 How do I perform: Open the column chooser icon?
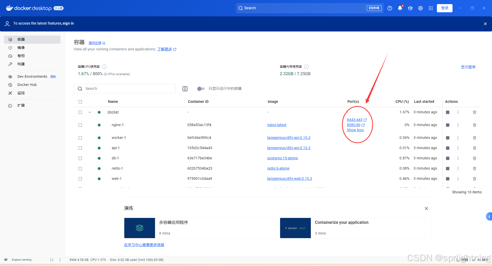185,89
